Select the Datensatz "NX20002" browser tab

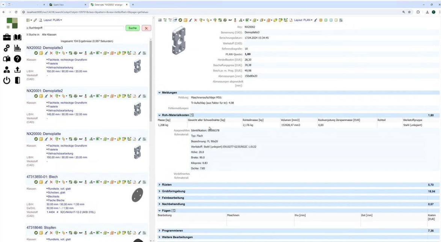click(x=109, y=5)
